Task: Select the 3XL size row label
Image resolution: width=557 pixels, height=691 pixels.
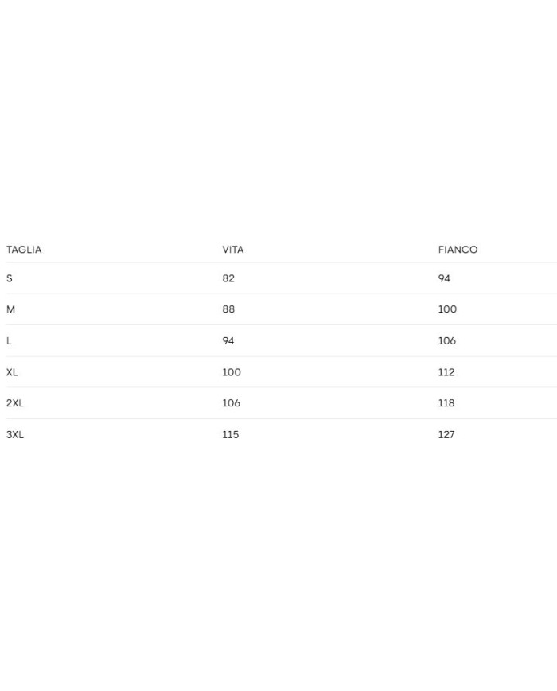Action: pos(15,435)
